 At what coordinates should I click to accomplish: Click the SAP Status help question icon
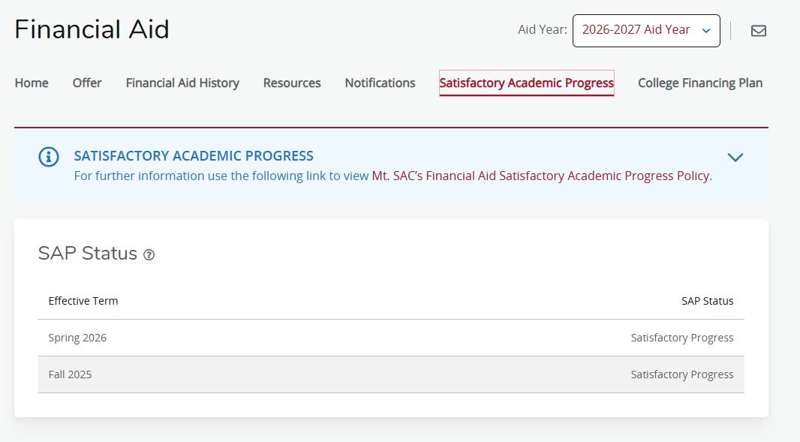pos(149,254)
